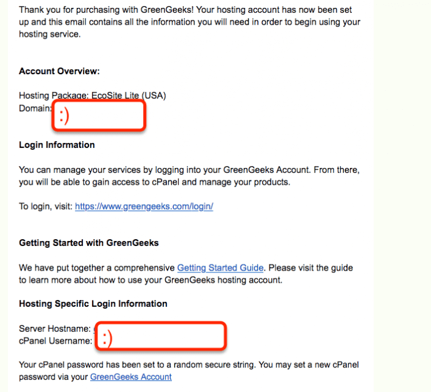Click the Domain label
The width and height of the screenshot is (431, 392).
pos(35,108)
